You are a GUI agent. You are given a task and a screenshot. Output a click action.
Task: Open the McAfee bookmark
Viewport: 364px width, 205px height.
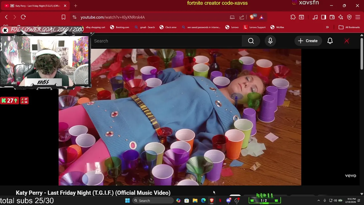click(x=277, y=27)
